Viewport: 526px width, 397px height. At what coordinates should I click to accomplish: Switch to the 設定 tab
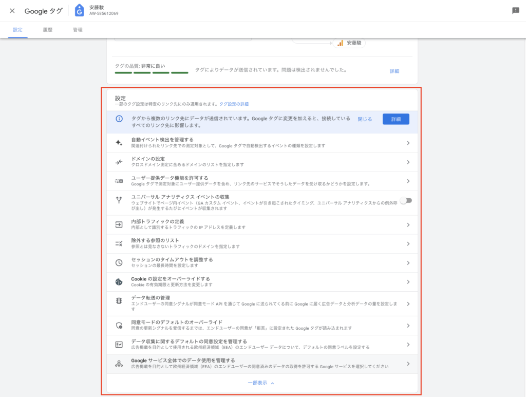click(18, 30)
